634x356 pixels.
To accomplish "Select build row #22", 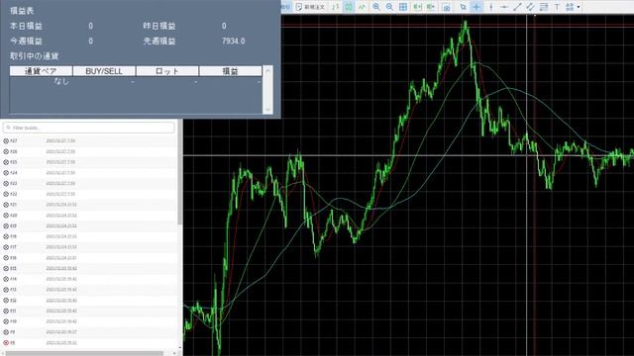I will point(89,194).
